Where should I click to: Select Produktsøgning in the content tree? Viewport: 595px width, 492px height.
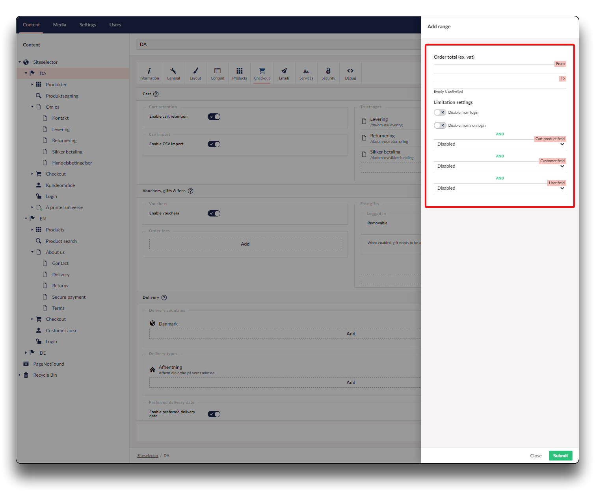coord(62,96)
